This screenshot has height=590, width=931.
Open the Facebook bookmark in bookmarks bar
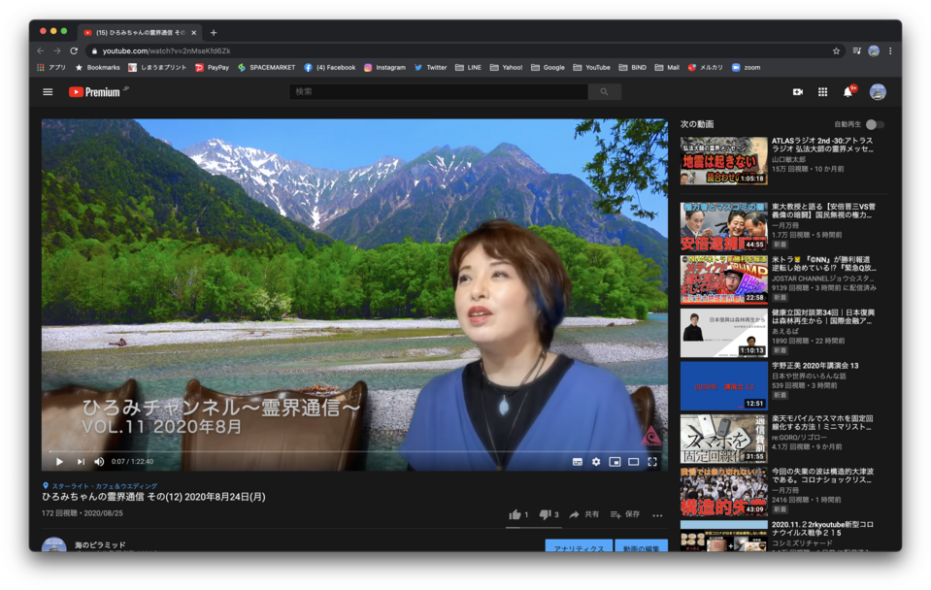pyautogui.click(x=329, y=68)
